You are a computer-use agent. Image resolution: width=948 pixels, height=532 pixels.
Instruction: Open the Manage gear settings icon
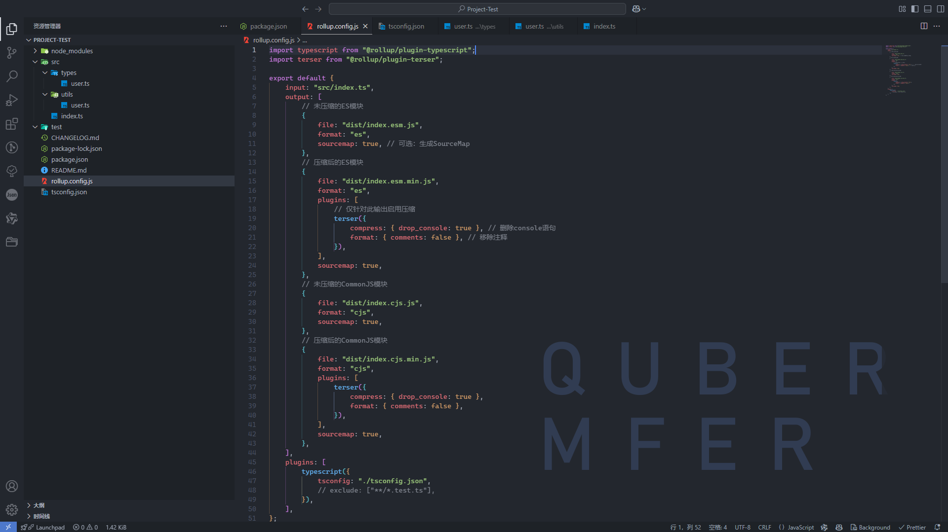(x=12, y=510)
